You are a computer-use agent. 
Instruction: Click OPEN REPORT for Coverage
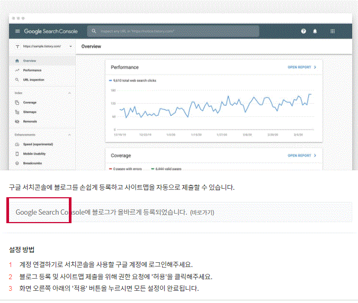click(299, 155)
